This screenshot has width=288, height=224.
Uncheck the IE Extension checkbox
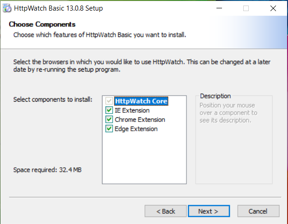tap(109, 110)
